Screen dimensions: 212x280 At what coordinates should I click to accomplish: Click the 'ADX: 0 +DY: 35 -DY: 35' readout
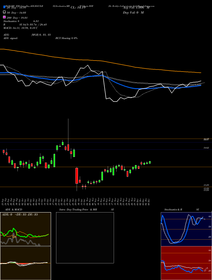20,214
